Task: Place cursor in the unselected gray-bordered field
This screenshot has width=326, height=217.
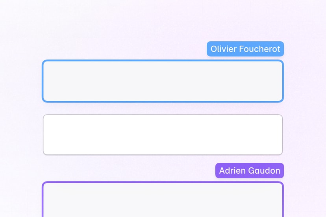Action: 163,135
